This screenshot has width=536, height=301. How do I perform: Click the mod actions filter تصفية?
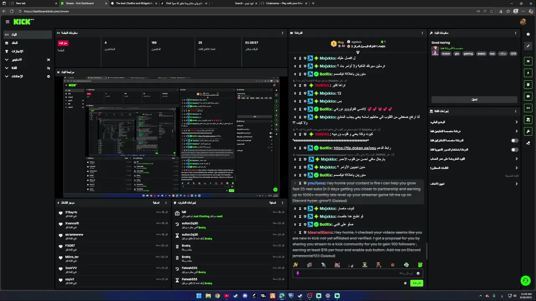pos(273,203)
